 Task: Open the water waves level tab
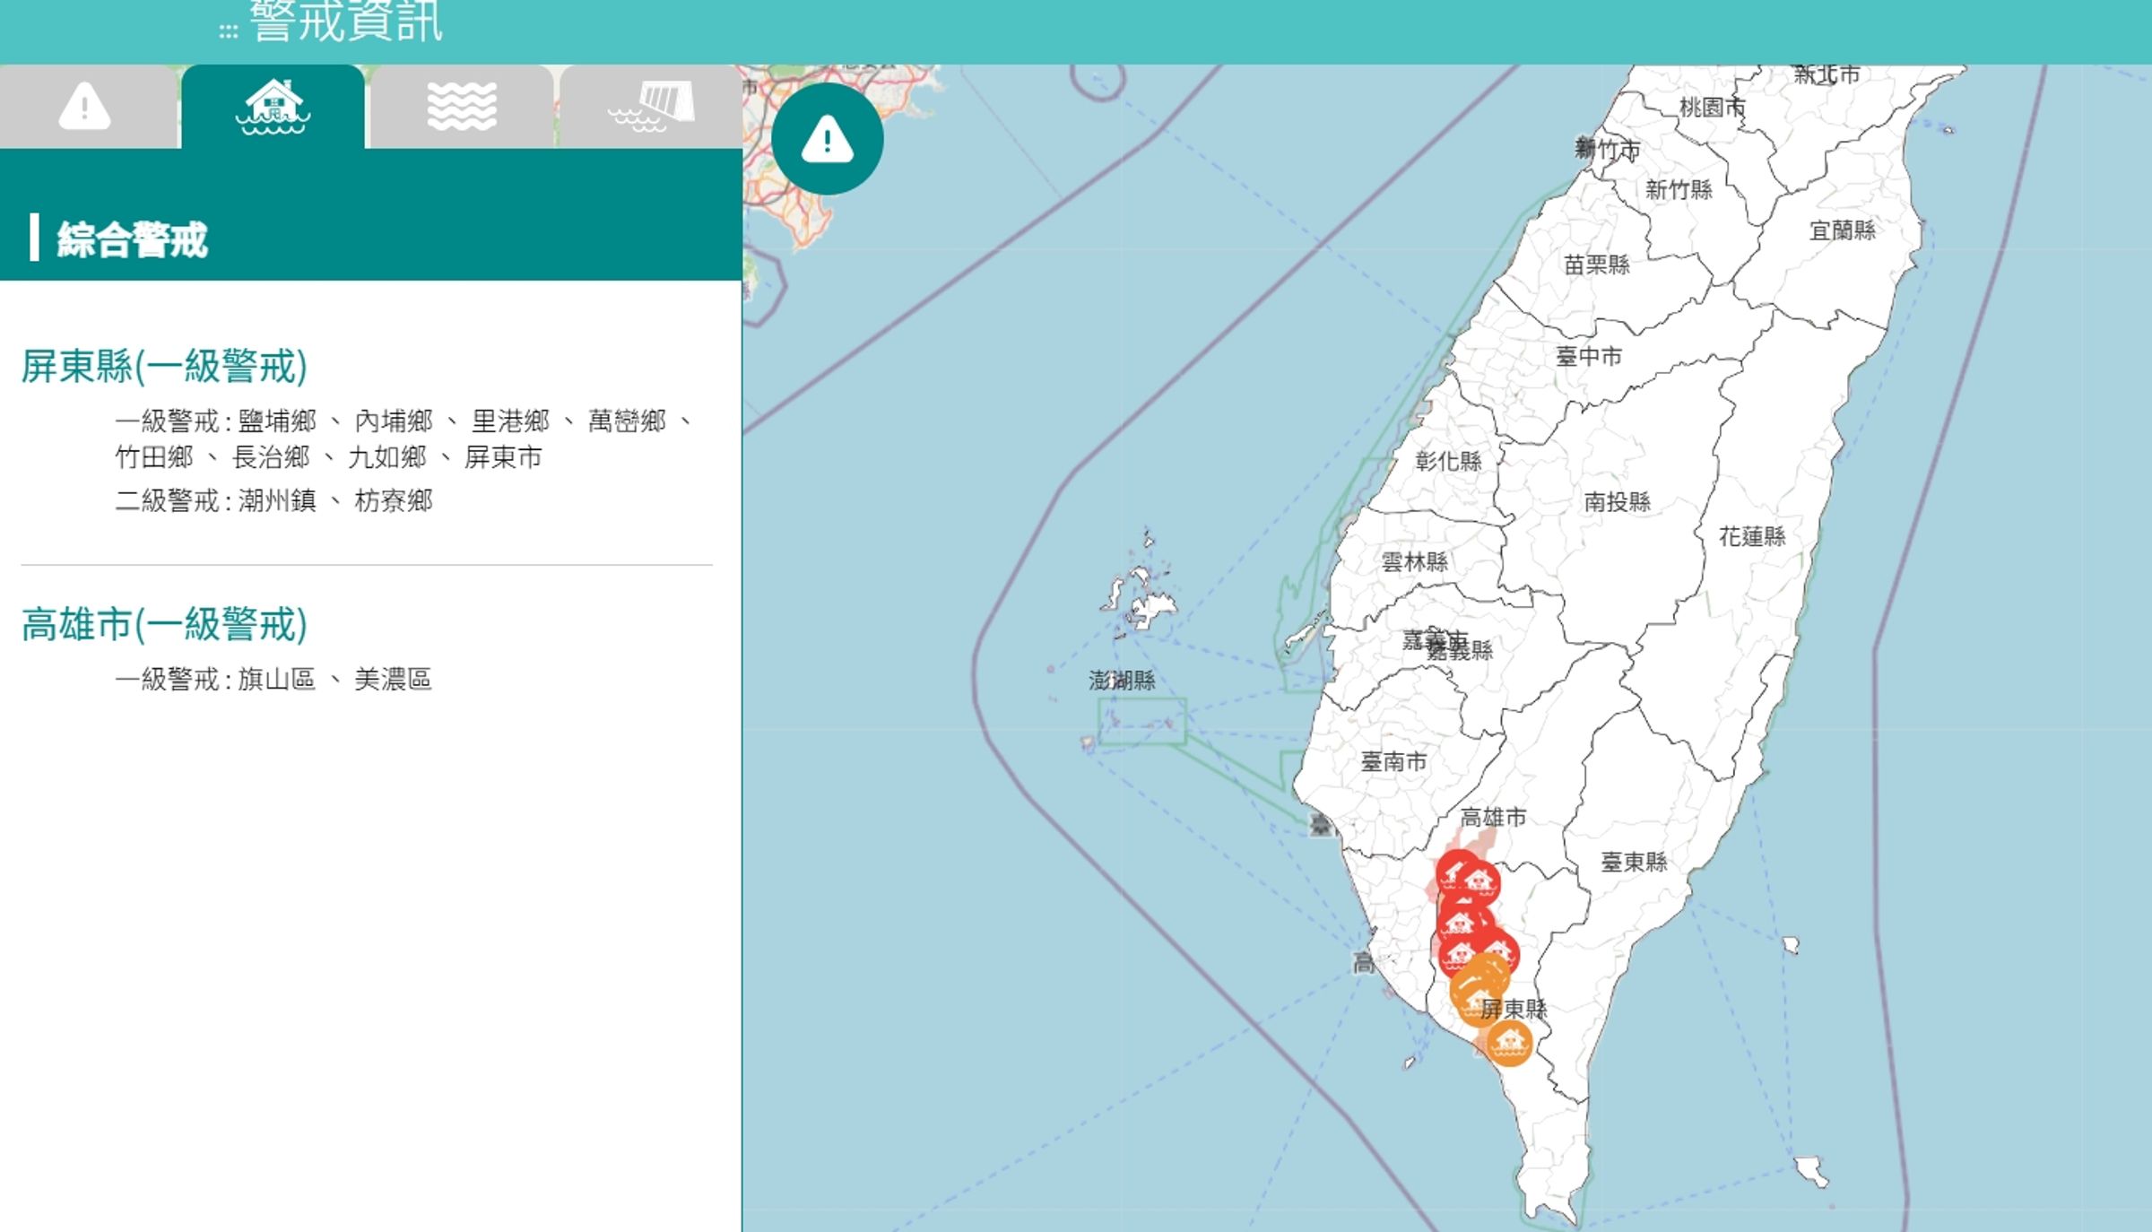pos(462,107)
